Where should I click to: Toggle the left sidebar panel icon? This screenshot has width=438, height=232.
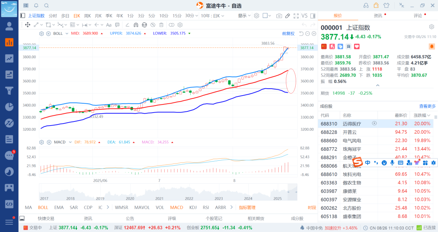[23, 16]
